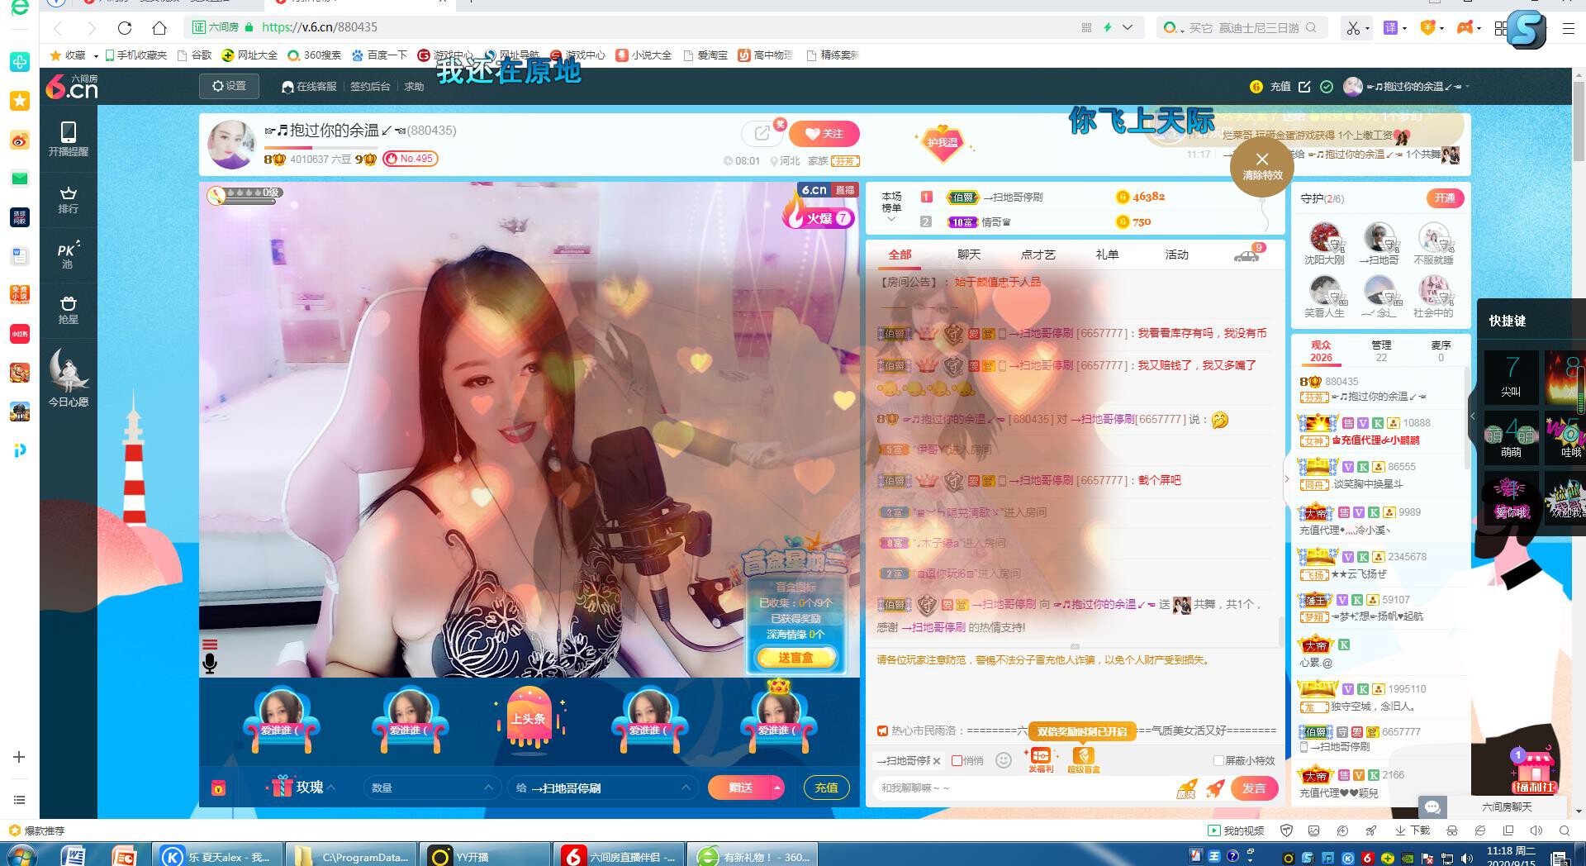Click the microphone icon on the video
This screenshot has height=866, width=1586.
click(x=210, y=663)
